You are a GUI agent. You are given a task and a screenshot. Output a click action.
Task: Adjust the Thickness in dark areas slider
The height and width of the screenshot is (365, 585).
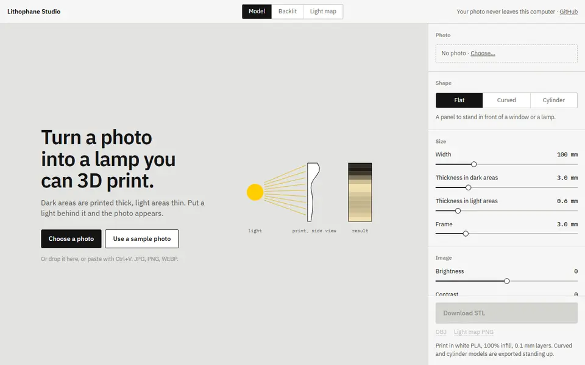506,187
